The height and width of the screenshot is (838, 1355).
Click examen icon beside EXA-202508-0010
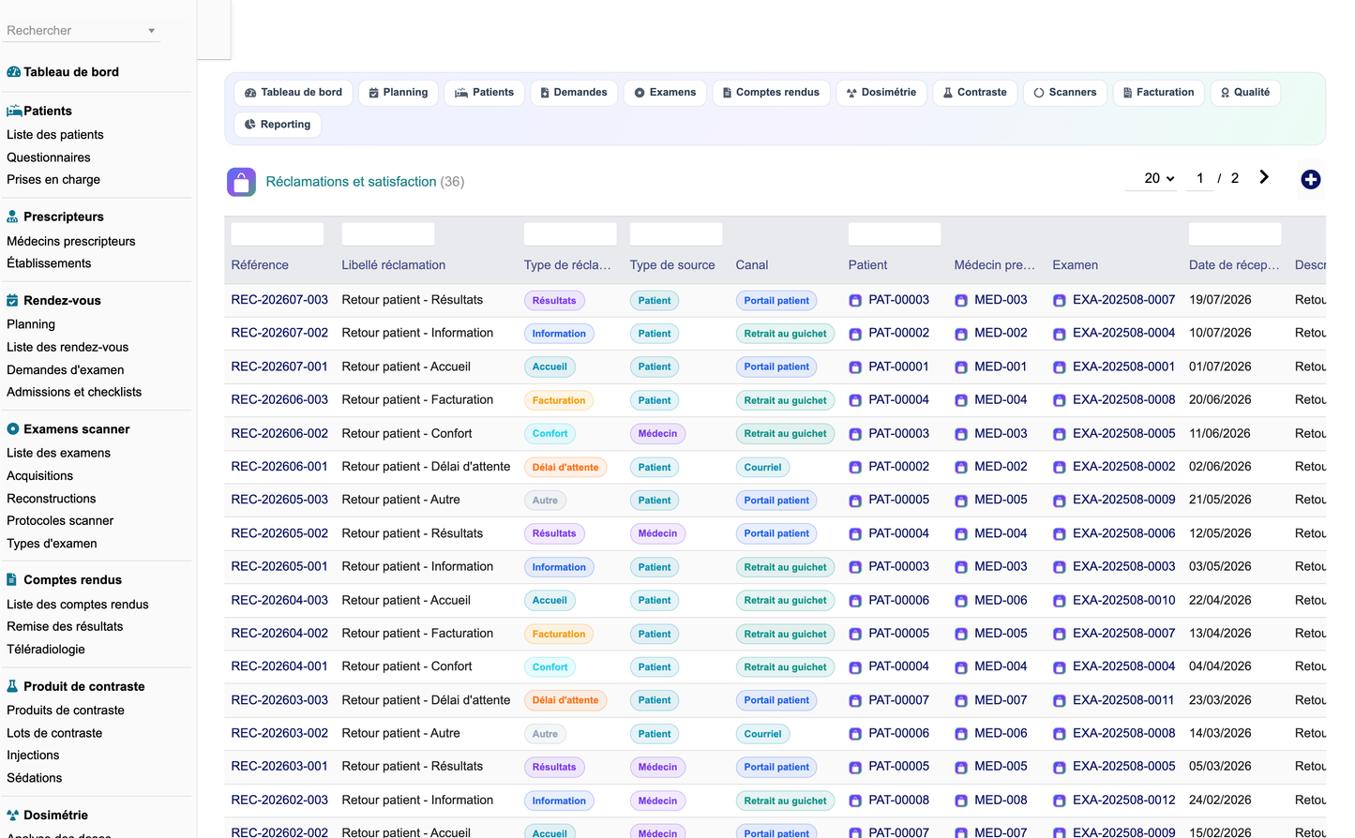1060,601
